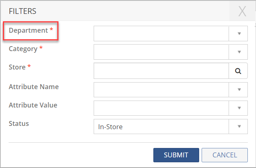Open the Category dropdown arrow
Image resolution: width=256 pixels, height=168 pixels.
click(239, 52)
